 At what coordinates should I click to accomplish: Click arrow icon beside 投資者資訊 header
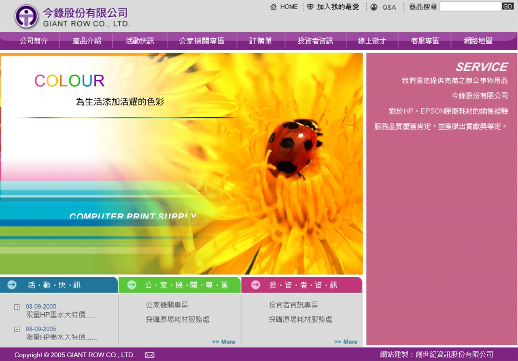point(256,285)
